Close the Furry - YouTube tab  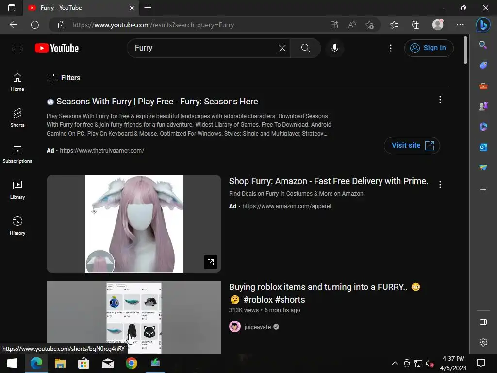point(132,8)
